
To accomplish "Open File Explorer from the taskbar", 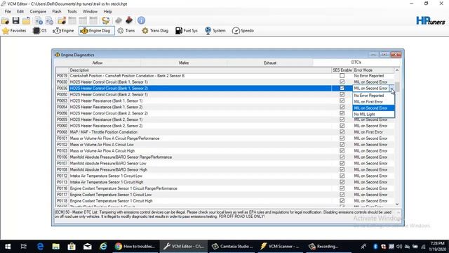I will click(x=56, y=247).
